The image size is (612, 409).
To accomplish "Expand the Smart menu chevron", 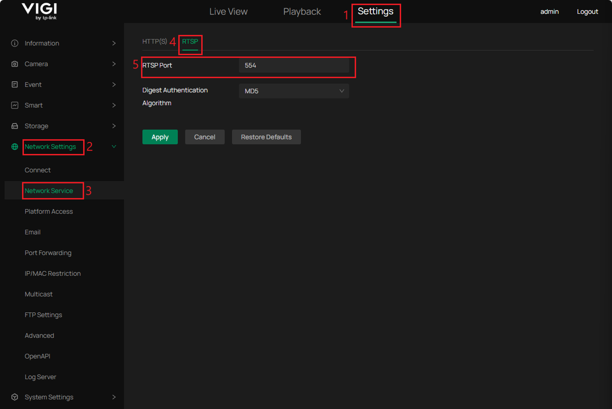I will coord(114,105).
